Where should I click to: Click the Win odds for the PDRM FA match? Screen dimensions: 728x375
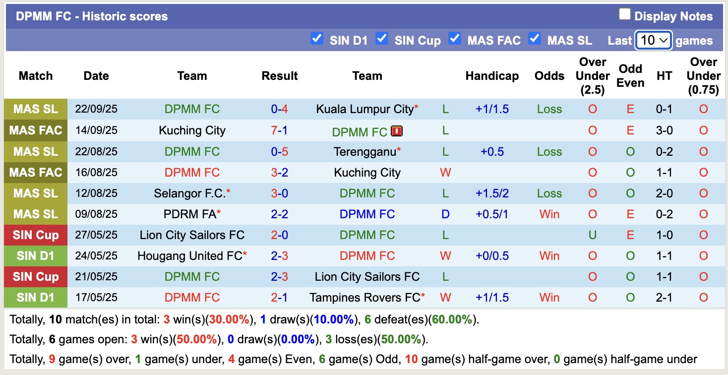click(549, 214)
